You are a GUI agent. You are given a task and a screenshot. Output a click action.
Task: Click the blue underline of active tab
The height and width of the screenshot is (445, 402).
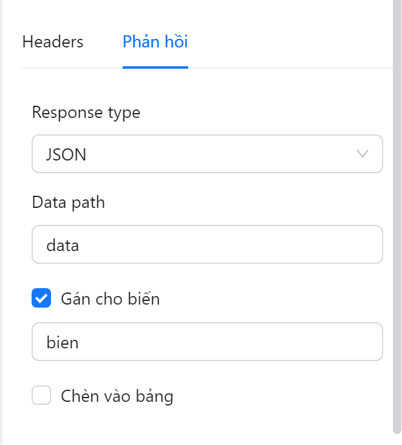[x=155, y=67]
